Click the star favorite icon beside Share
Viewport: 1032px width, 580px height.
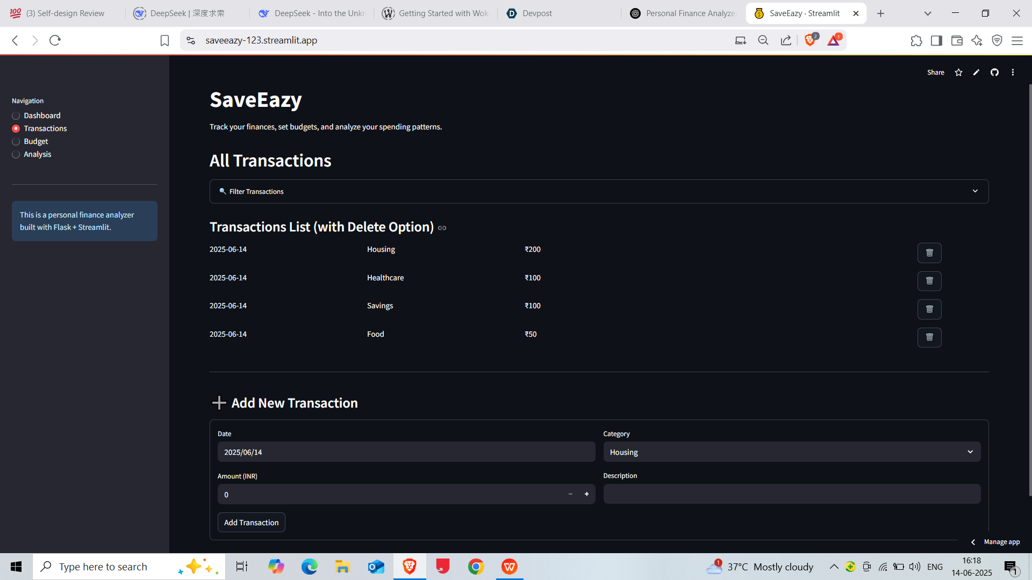coord(958,73)
